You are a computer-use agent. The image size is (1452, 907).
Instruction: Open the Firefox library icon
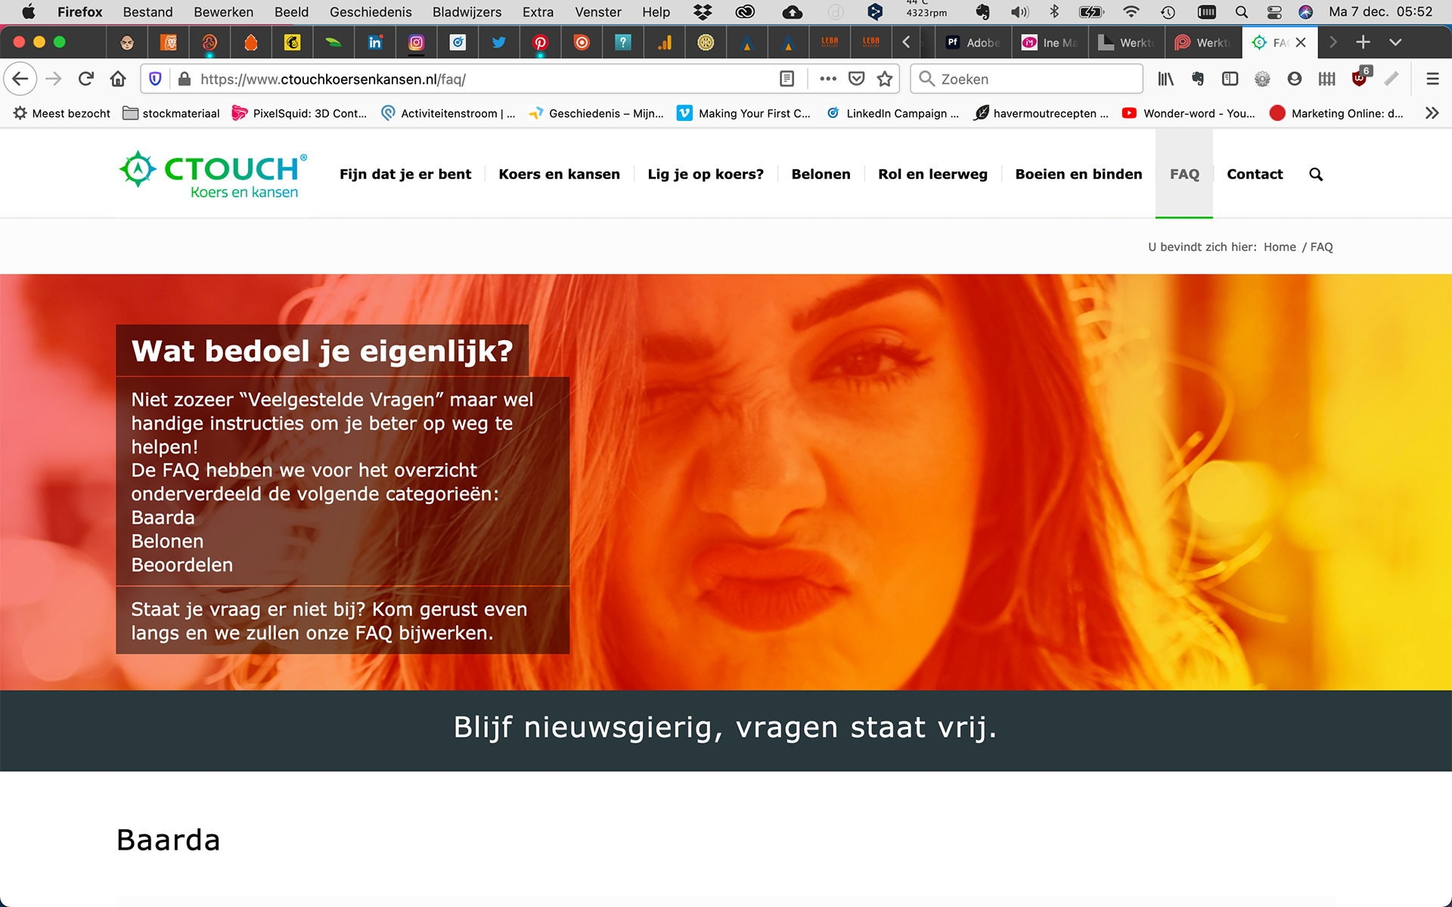coord(1165,79)
